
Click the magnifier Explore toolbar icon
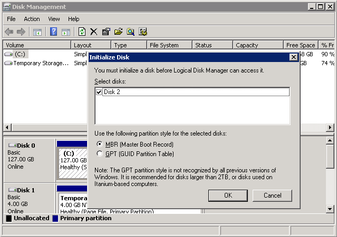[130, 32]
